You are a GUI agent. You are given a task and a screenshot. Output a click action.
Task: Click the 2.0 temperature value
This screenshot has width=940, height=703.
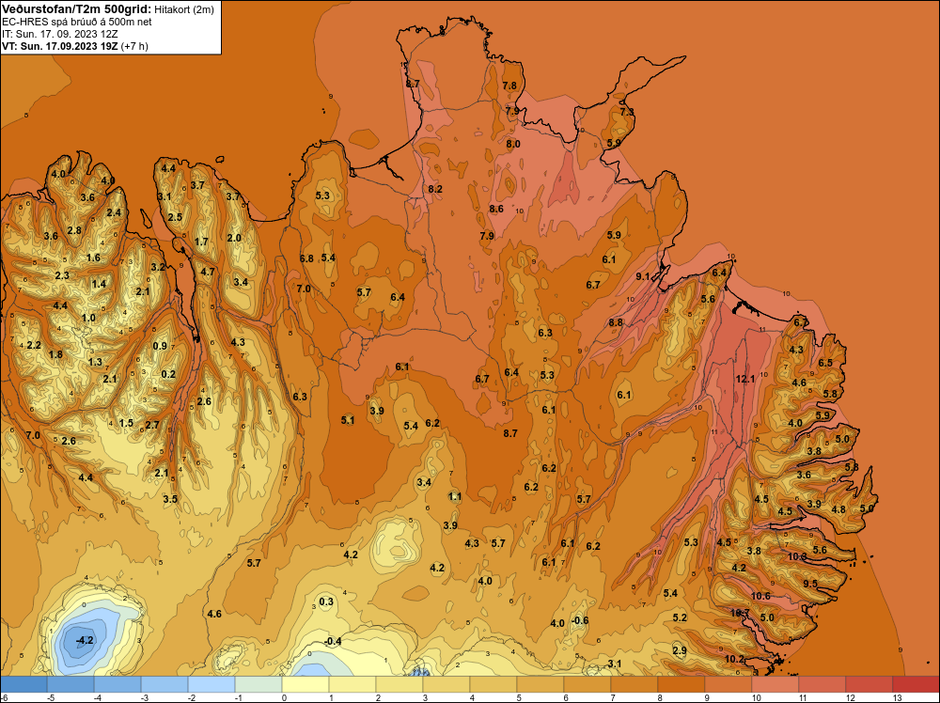point(234,238)
